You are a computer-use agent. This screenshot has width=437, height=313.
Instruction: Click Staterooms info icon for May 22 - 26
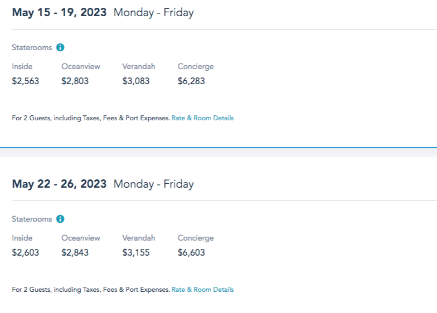pos(60,219)
